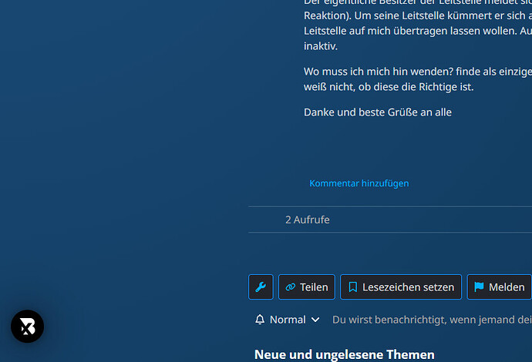Click the 2 Aufrufe view count
This screenshot has width=532, height=362.
[x=308, y=220]
